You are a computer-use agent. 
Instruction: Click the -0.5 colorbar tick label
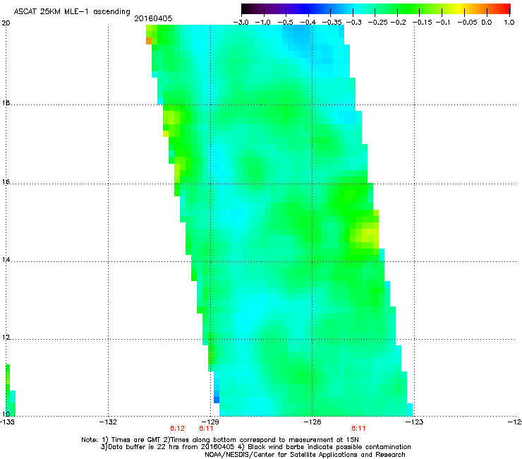(x=285, y=23)
